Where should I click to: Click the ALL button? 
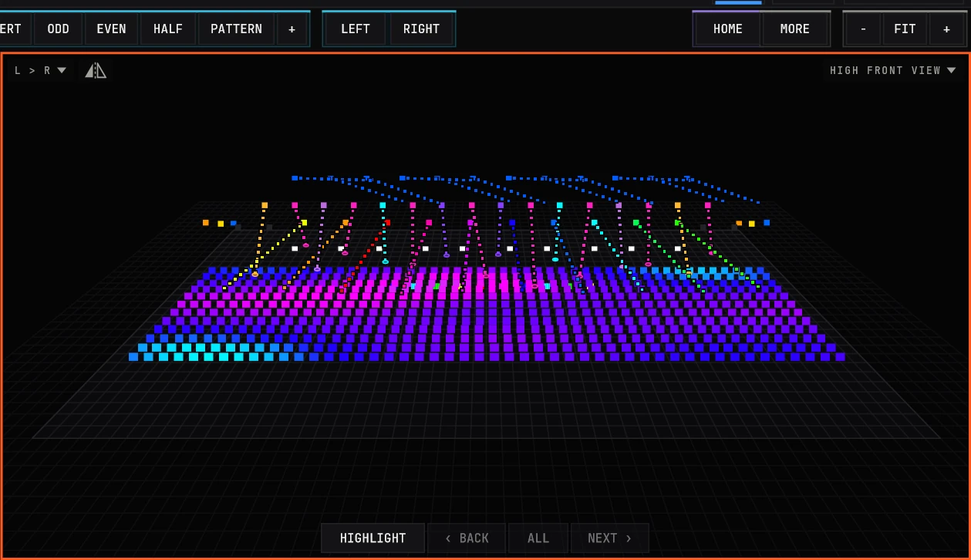click(x=538, y=538)
